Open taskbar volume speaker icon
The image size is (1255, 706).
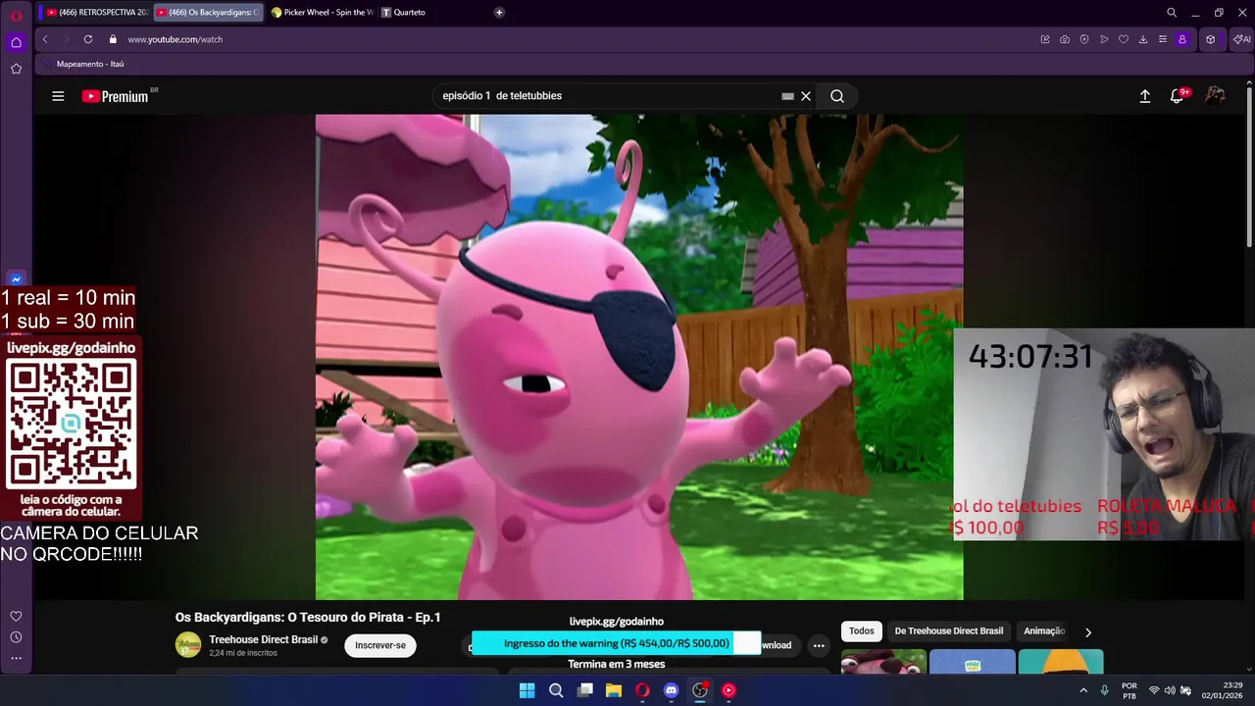1170,690
